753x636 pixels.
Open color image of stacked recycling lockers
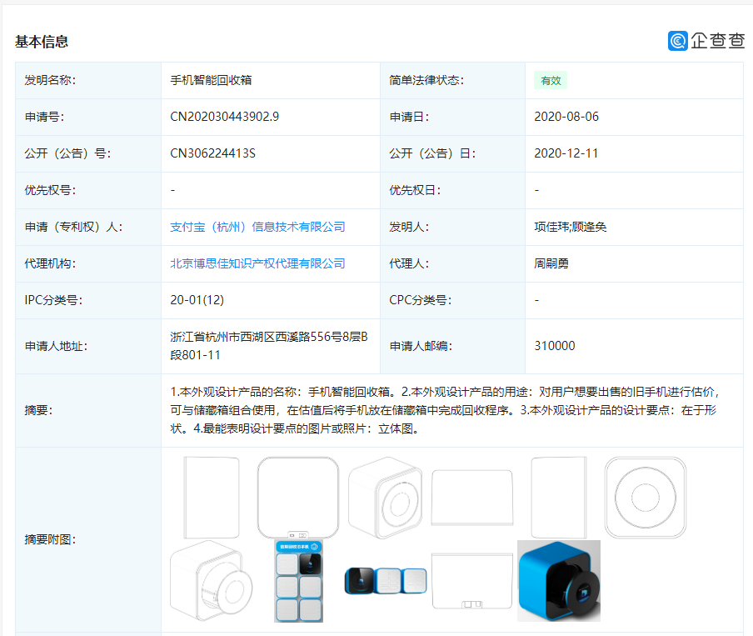pos(298,581)
